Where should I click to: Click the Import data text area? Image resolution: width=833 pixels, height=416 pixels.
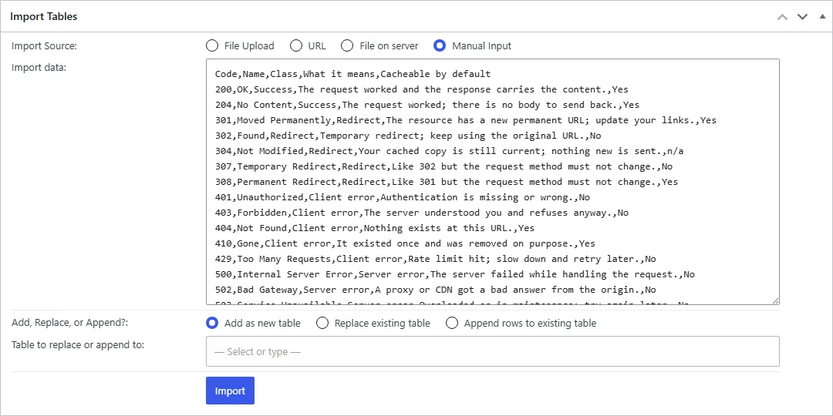tap(492, 182)
